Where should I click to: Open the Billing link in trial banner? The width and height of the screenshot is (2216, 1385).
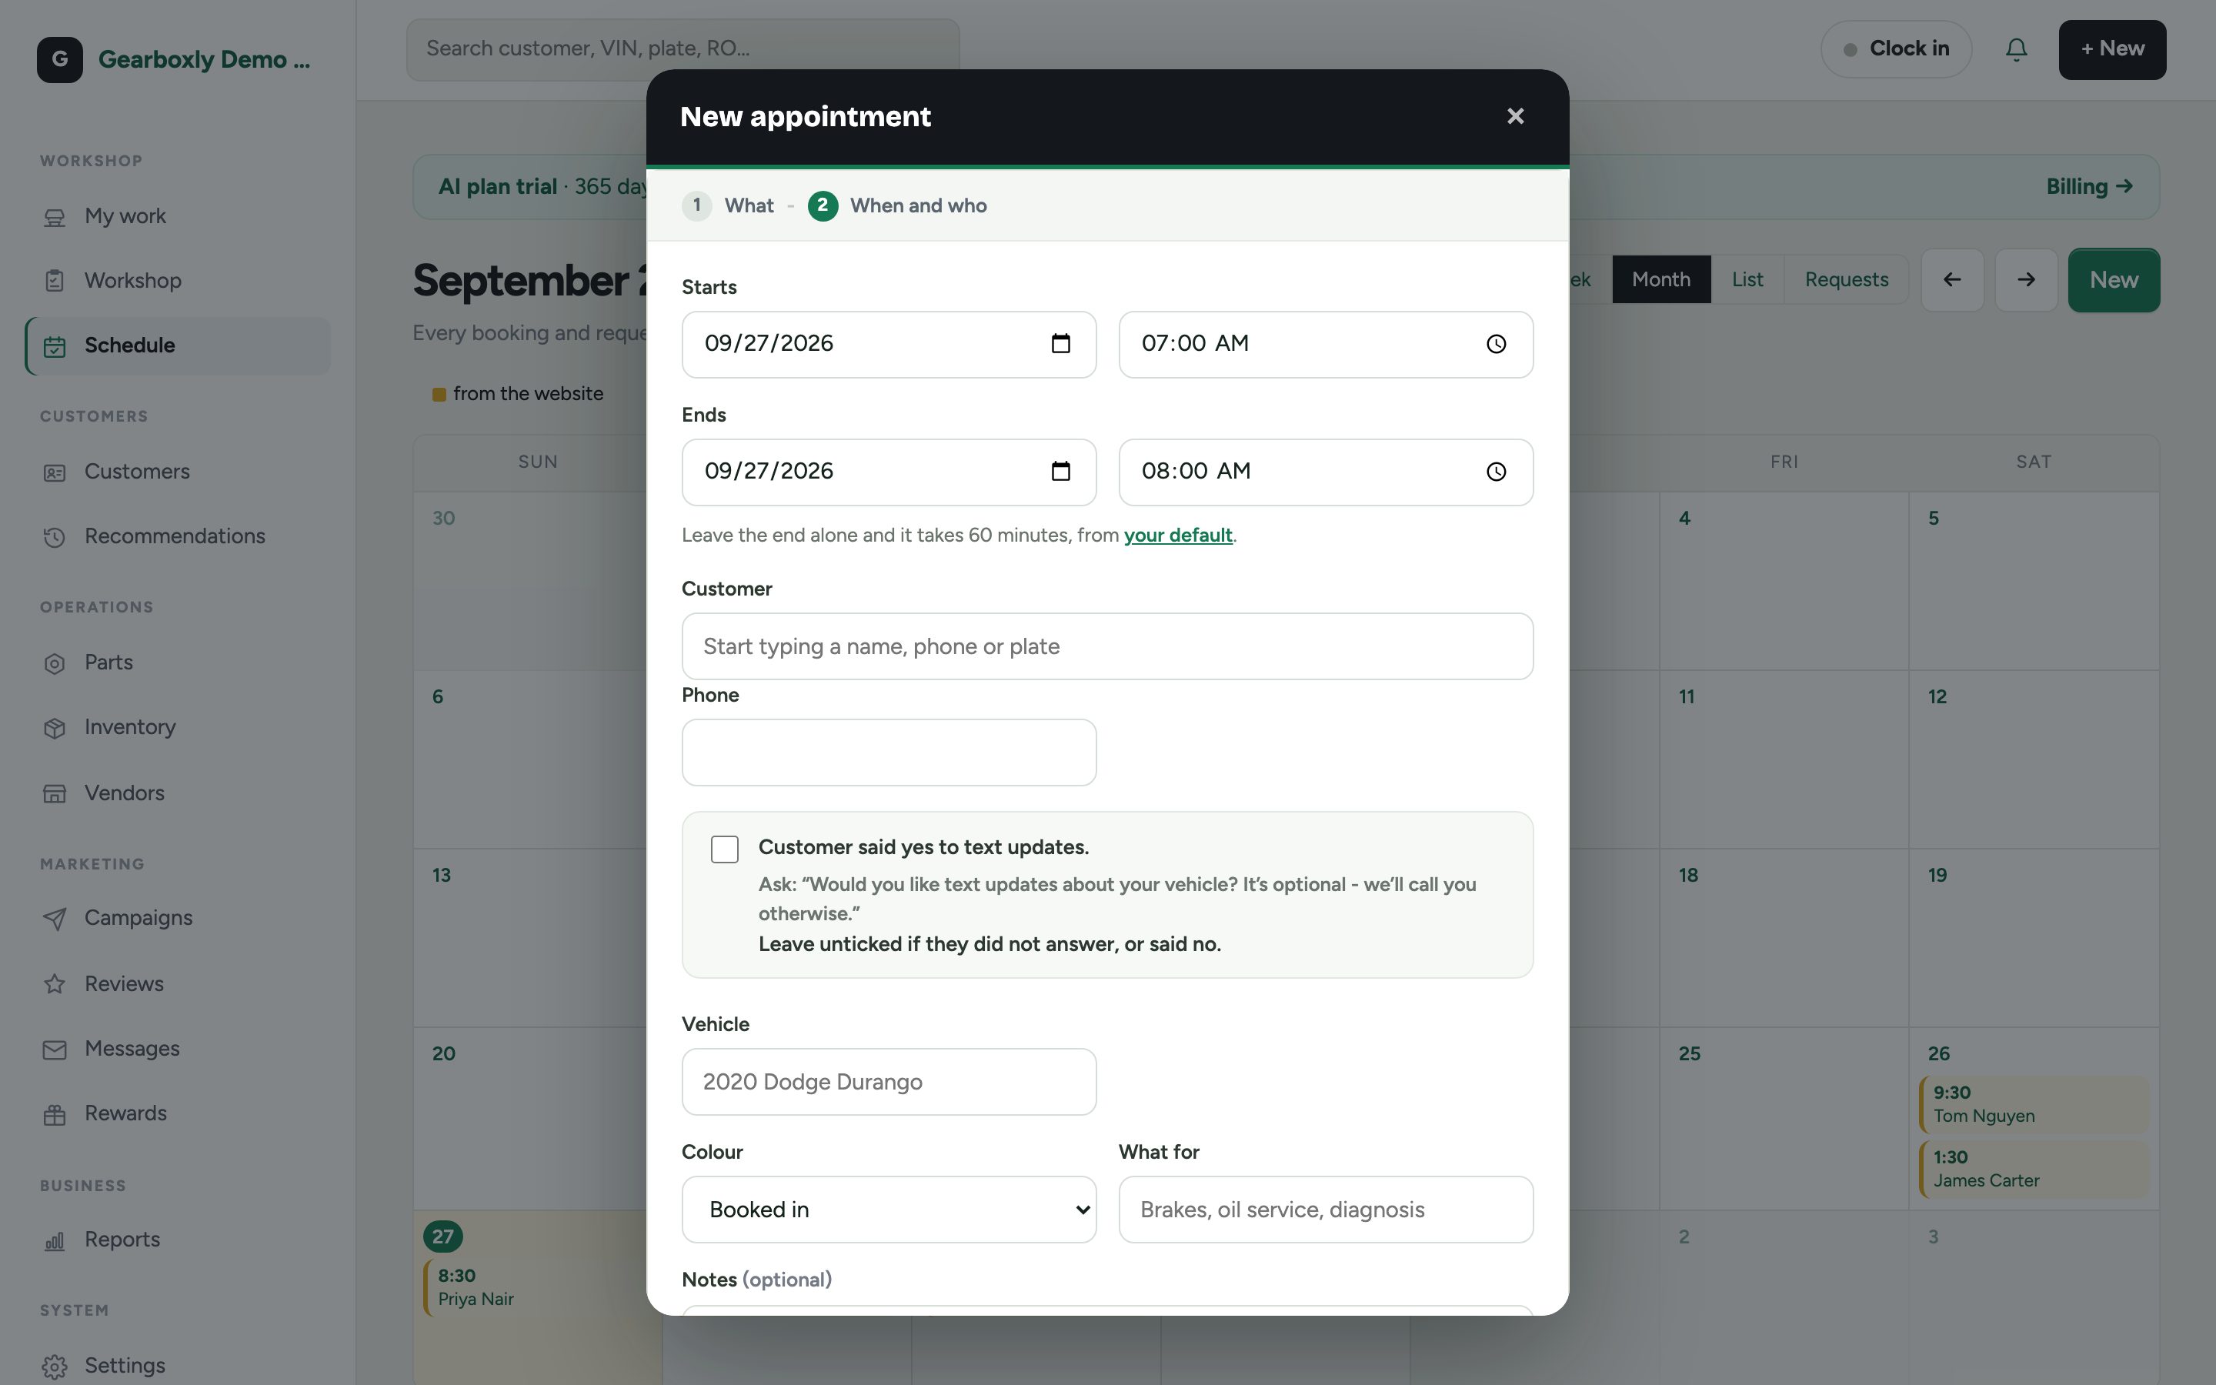[x=2090, y=187]
